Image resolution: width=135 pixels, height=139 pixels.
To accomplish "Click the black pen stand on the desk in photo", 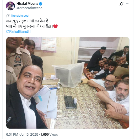I will pyautogui.click(x=70, y=102).
